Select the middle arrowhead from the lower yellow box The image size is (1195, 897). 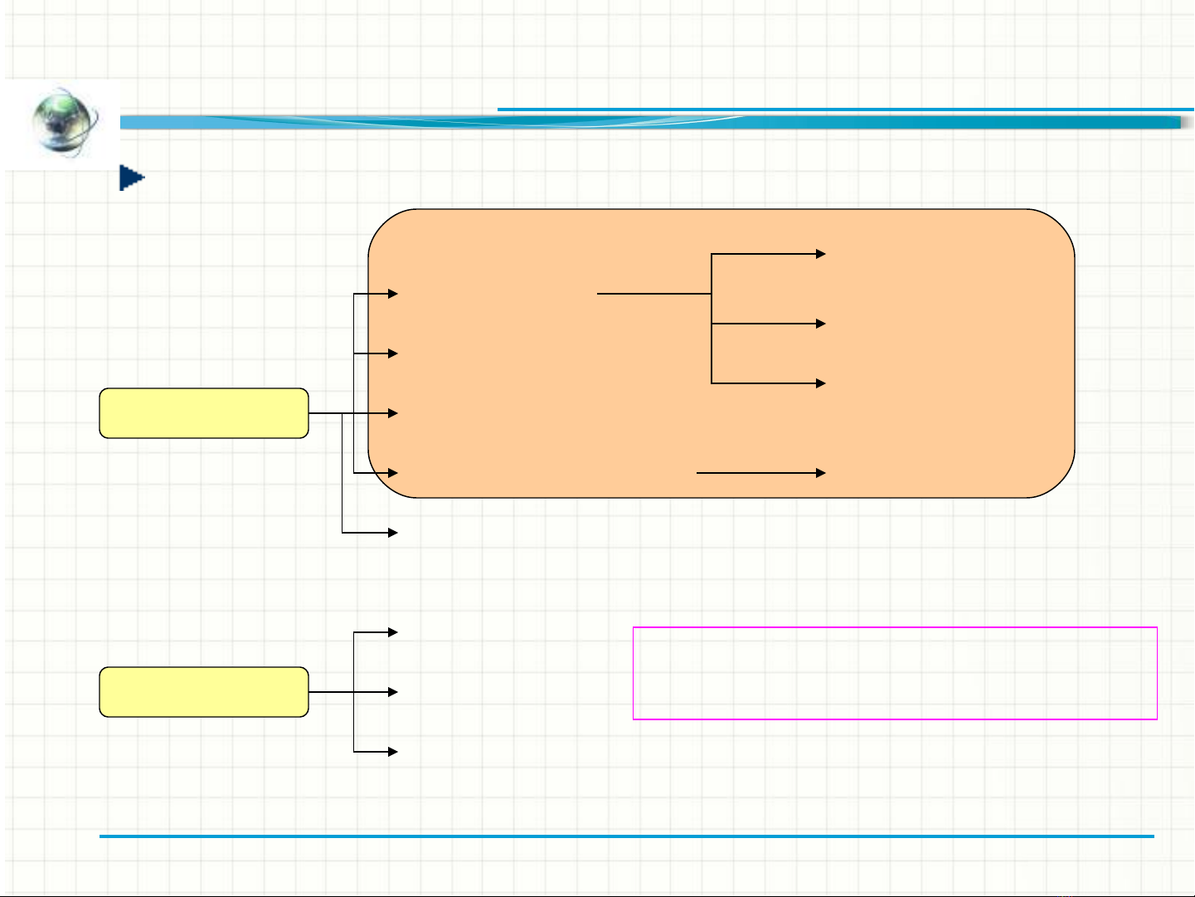[x=392, y=692]
